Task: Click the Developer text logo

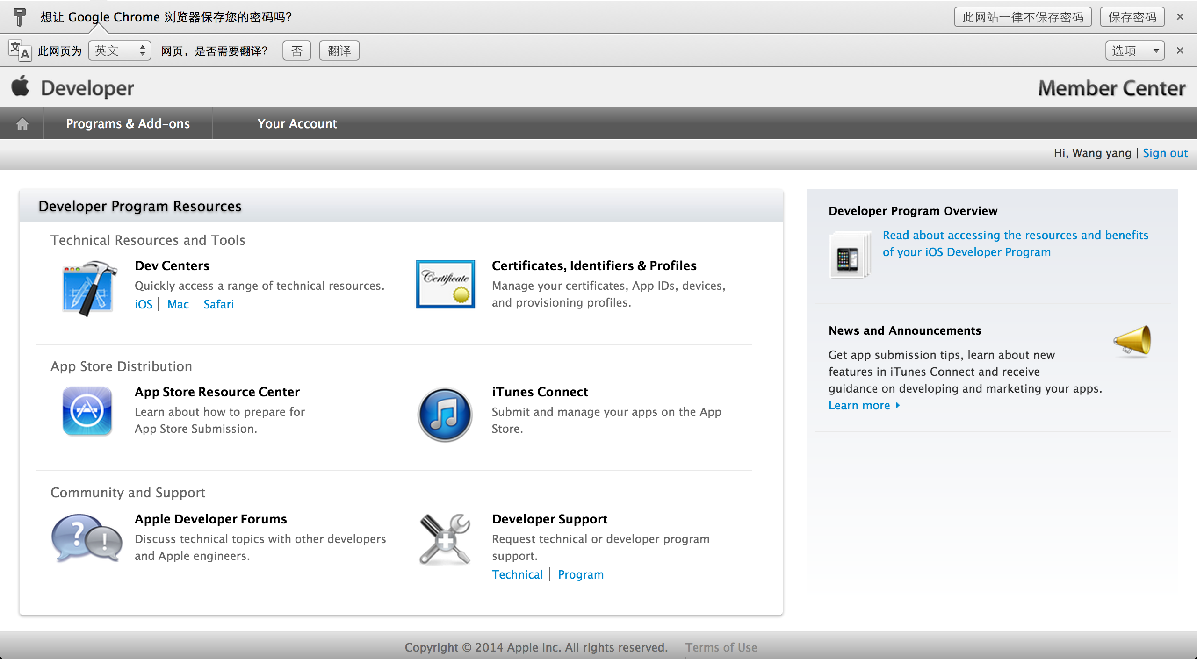Action: pos(87,88)
